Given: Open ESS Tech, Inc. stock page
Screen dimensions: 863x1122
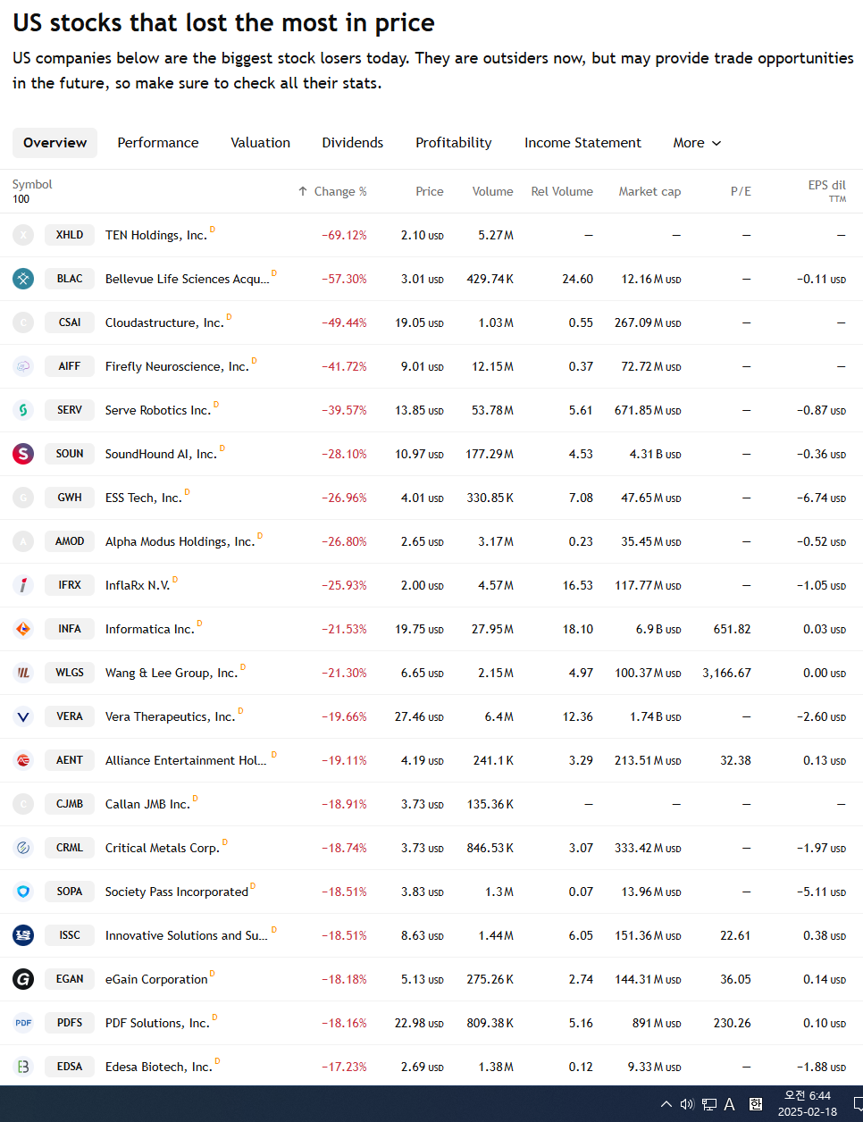Looking at the screenshot, I should coord(144,498).
